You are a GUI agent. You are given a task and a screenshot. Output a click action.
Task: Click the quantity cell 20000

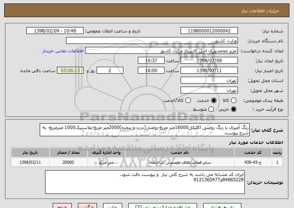point(68,162)
